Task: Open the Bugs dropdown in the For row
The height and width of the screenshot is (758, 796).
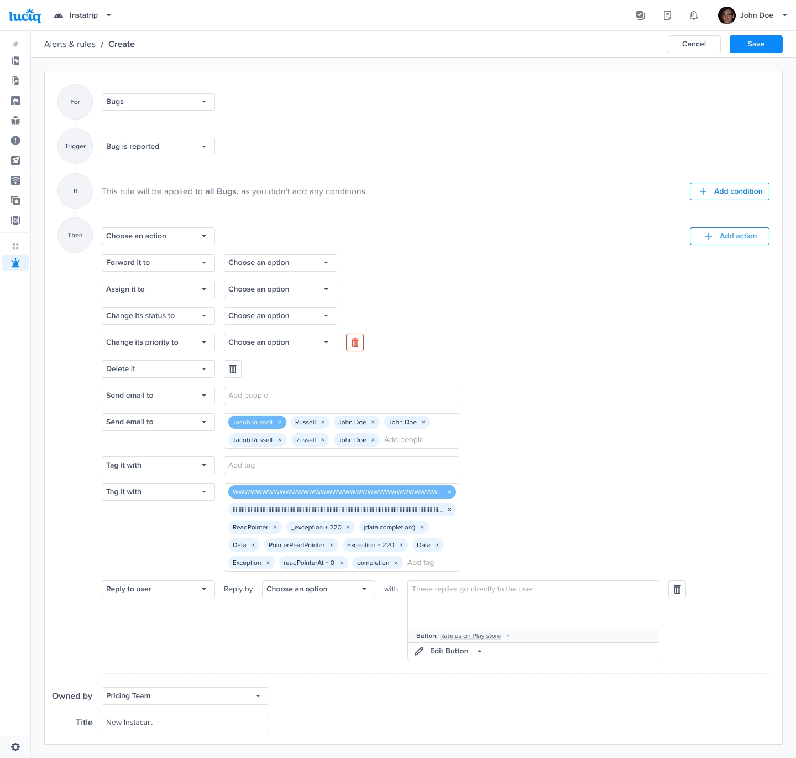Action: point(158,102)
